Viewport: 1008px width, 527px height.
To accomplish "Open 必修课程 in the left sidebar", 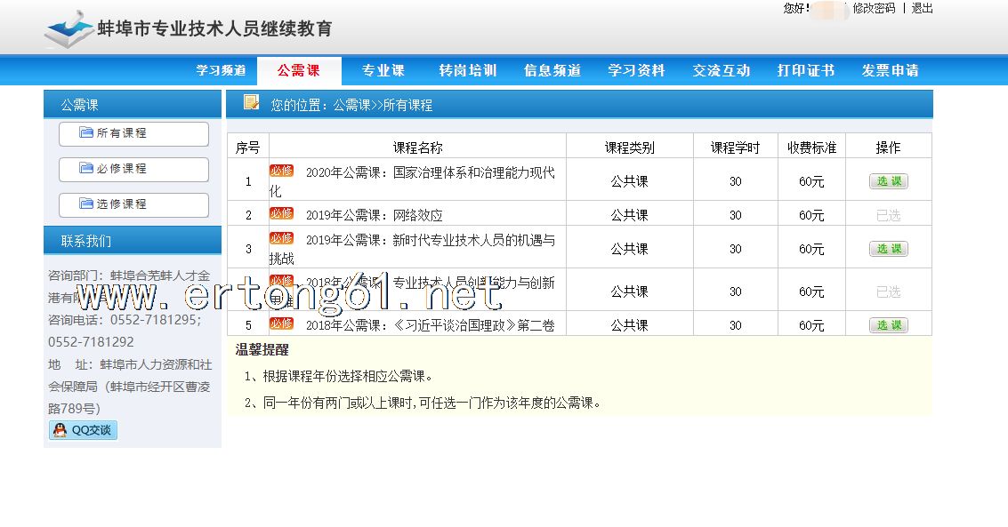I will [133, 169].
